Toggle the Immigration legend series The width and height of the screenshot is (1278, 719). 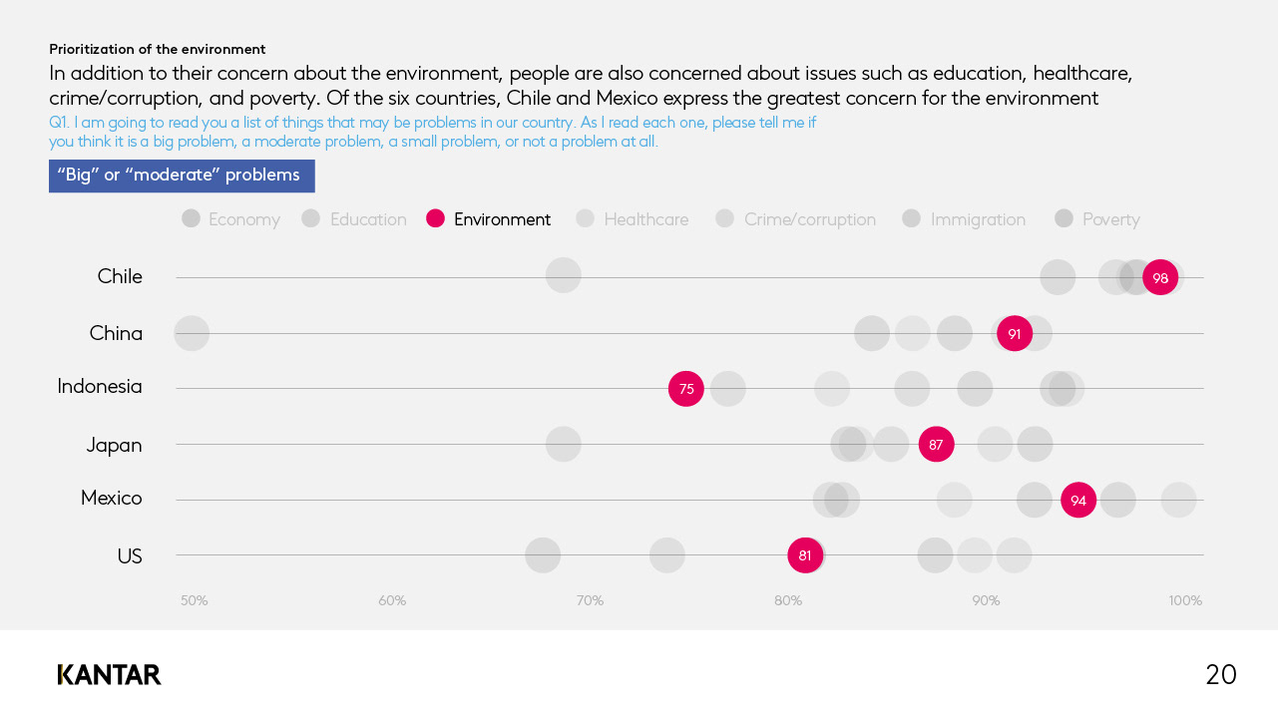tap(964, 219)
